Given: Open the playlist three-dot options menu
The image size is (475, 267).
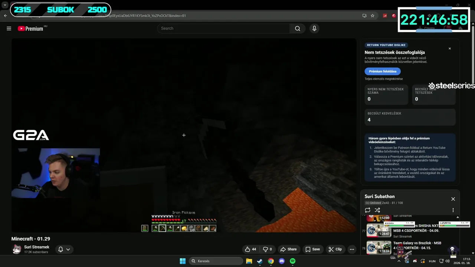Looking at the screenshot, I should [453, 210].
